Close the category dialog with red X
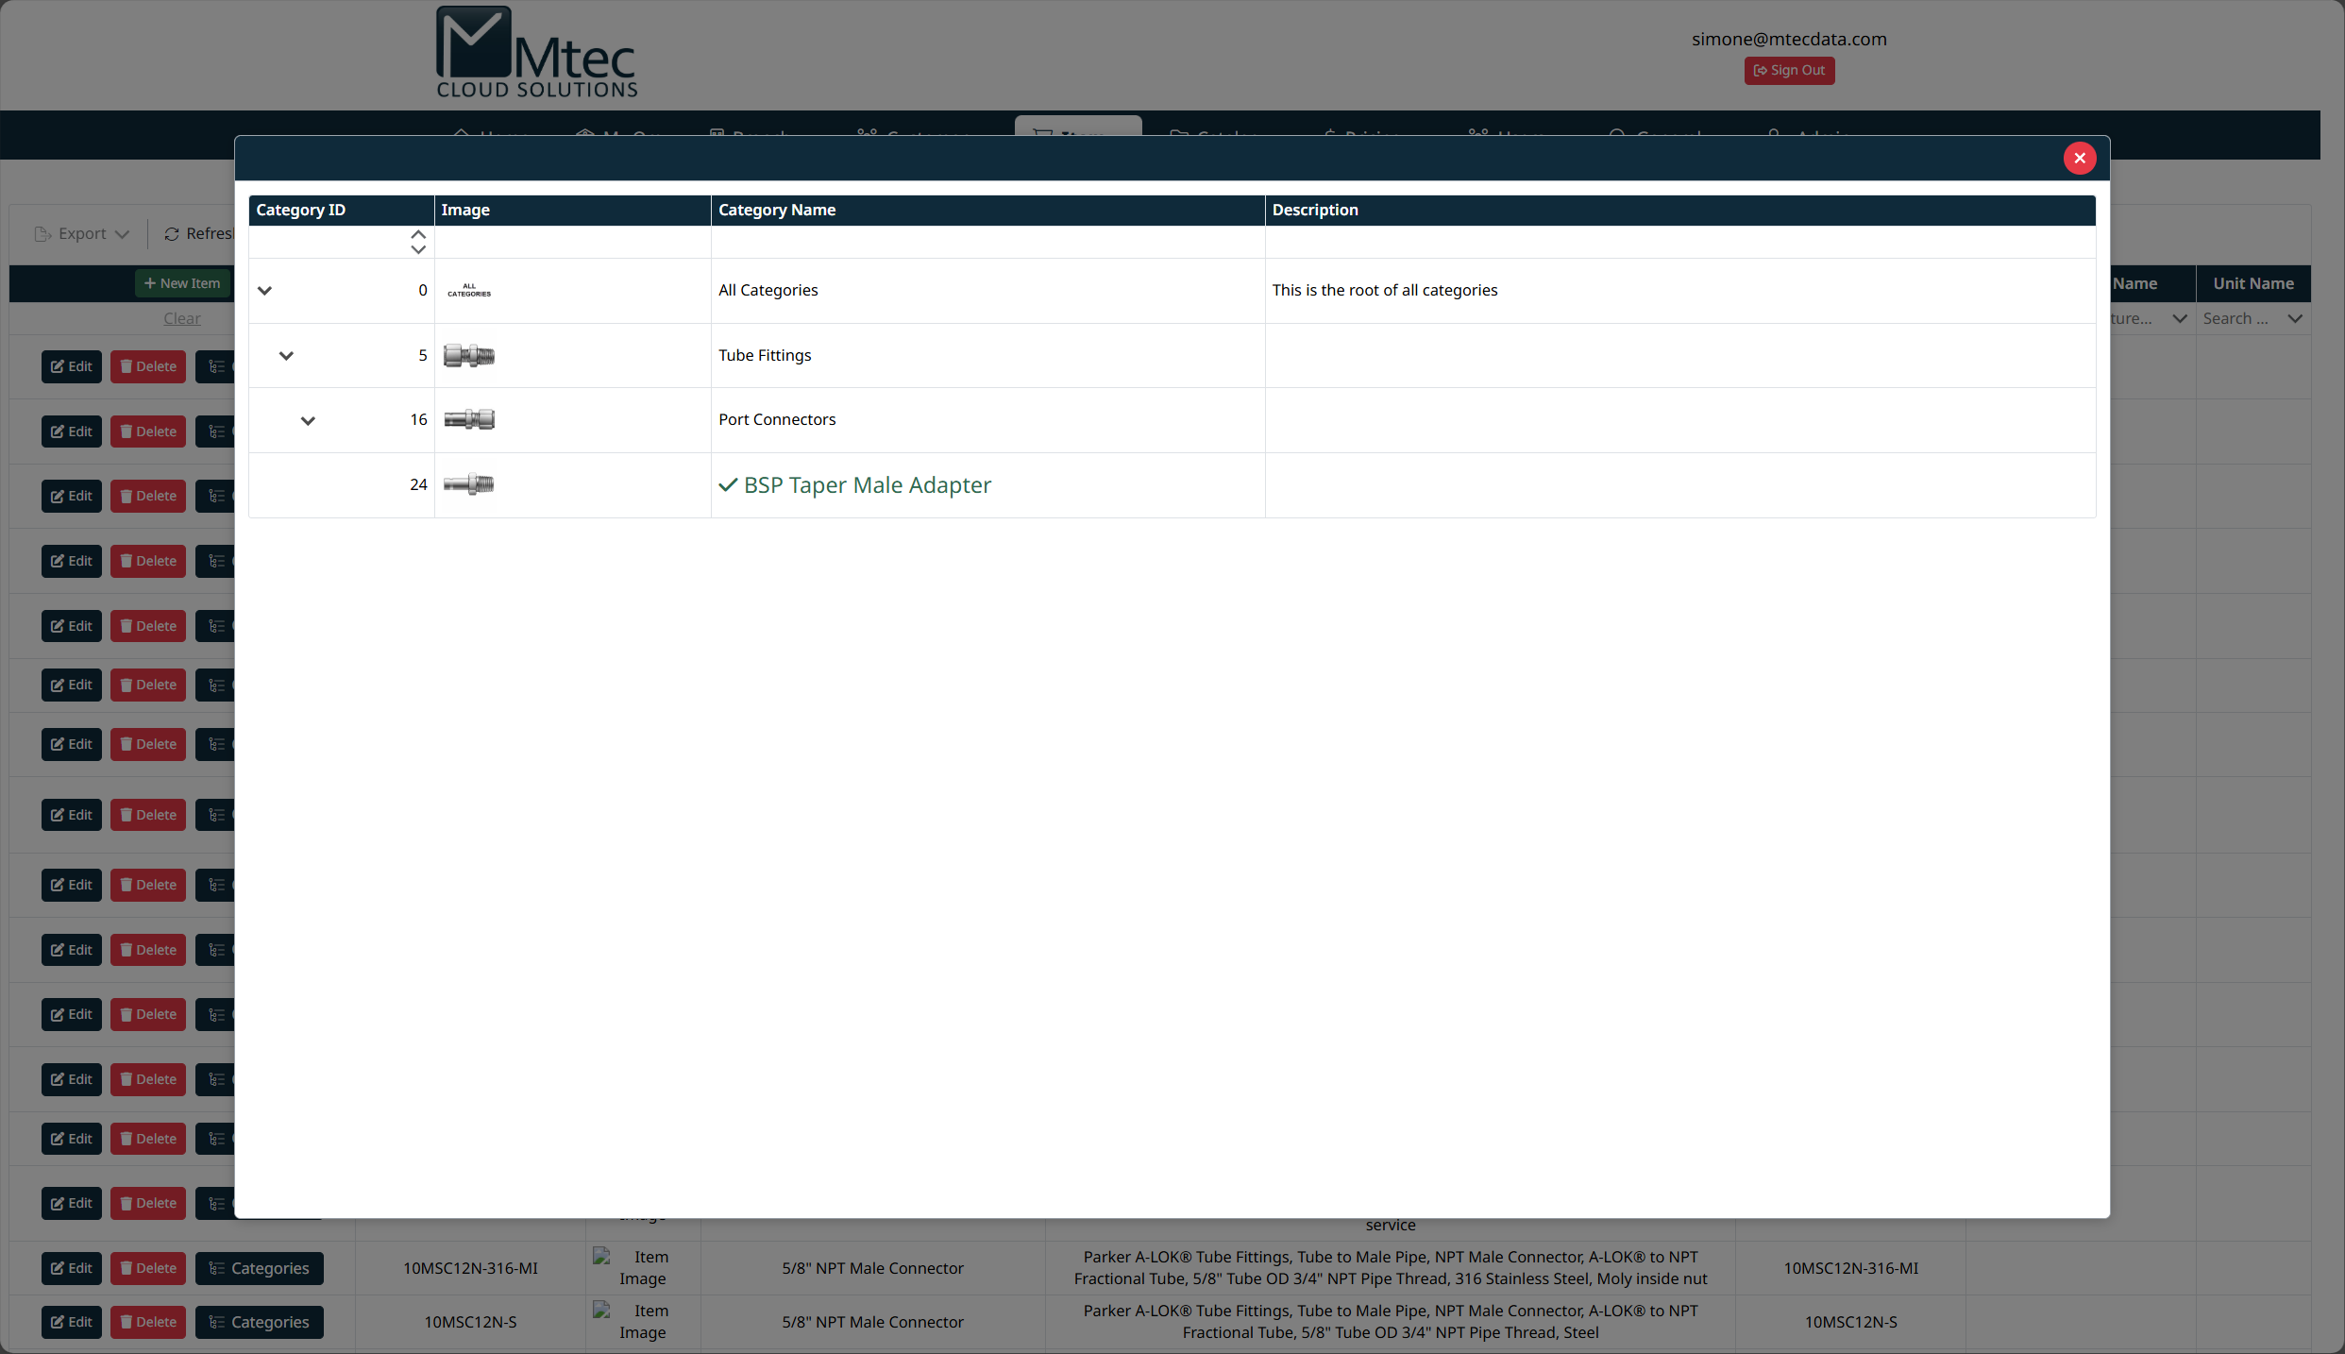Viewport: 2345px width, 1354px height. 2079,159
